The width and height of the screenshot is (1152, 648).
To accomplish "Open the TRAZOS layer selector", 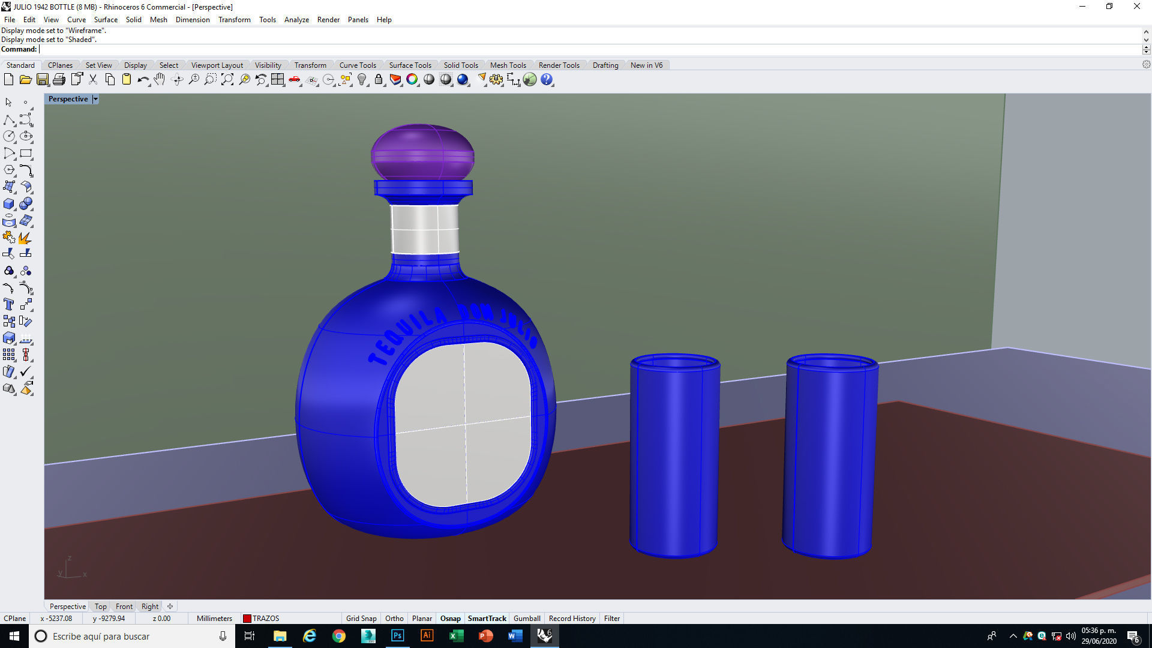I will [261, 618].
